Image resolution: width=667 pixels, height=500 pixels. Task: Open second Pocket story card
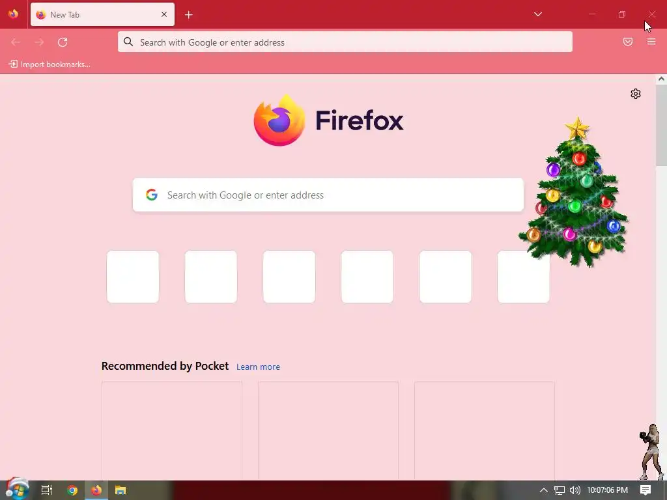(x=328, y=431)
